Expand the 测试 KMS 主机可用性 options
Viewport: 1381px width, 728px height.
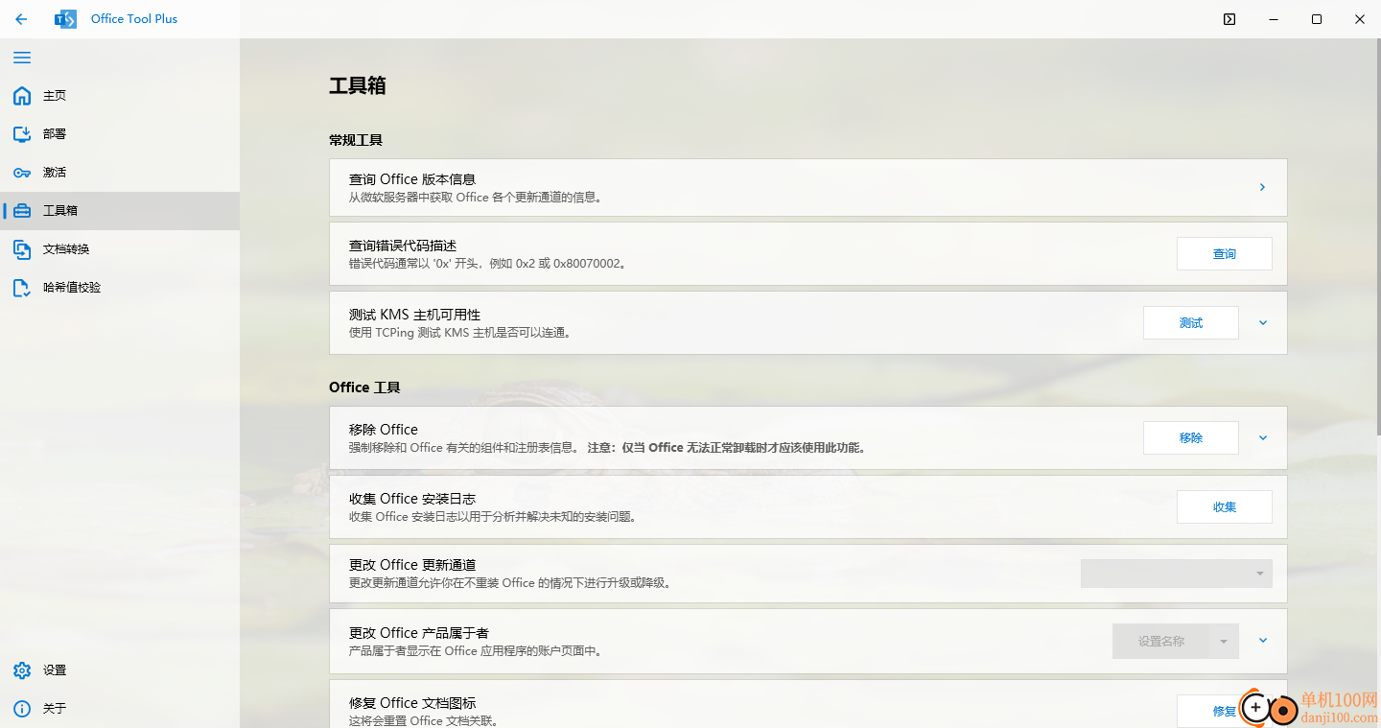[1263, 323]
